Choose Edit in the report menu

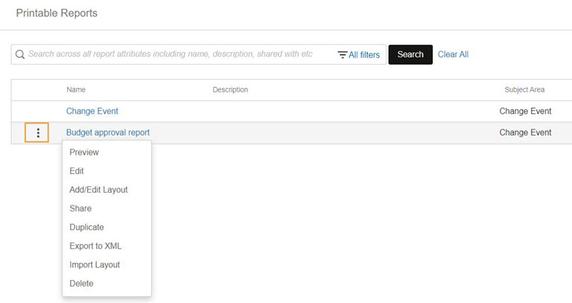coord(77,171)
